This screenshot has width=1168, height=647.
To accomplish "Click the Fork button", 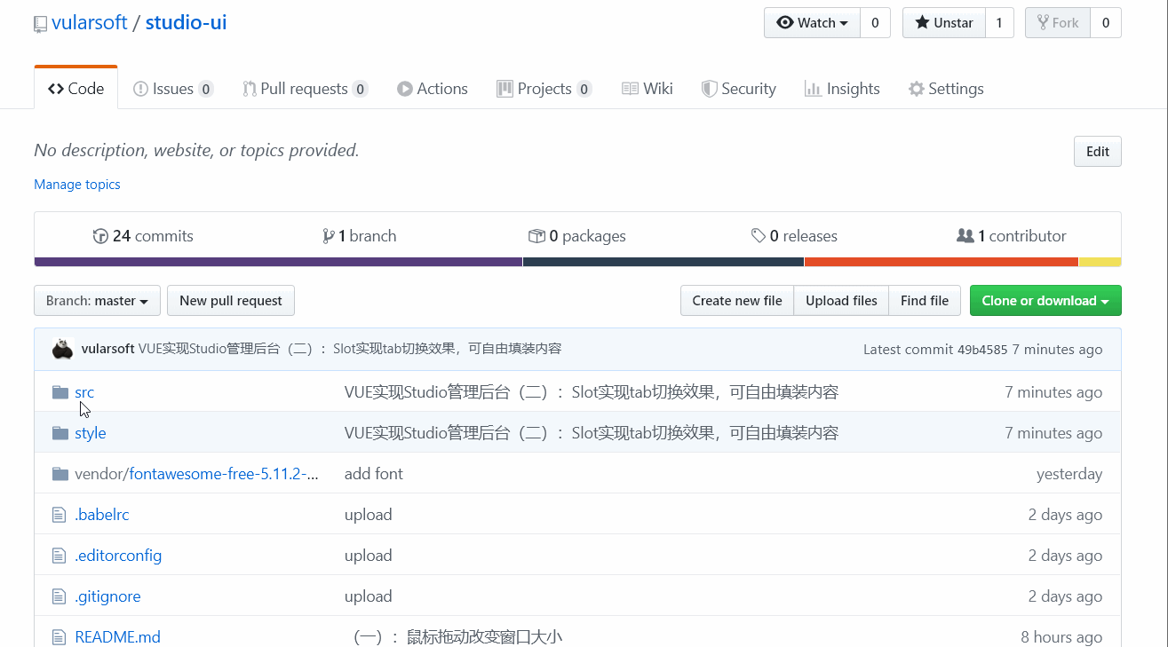I will 1057,23.
